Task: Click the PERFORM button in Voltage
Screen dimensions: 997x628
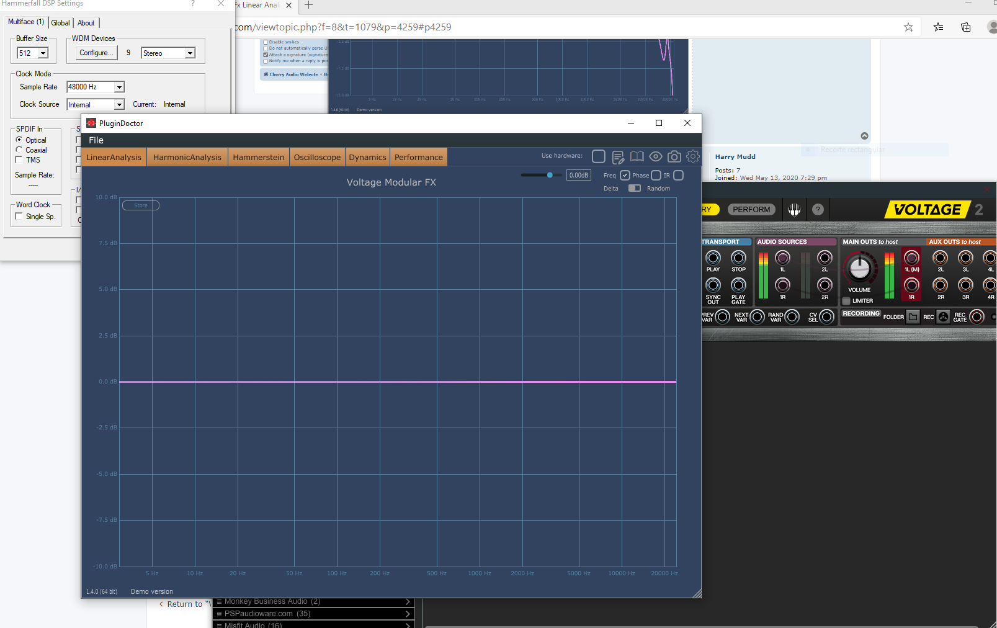Action: tap(751, 210)
